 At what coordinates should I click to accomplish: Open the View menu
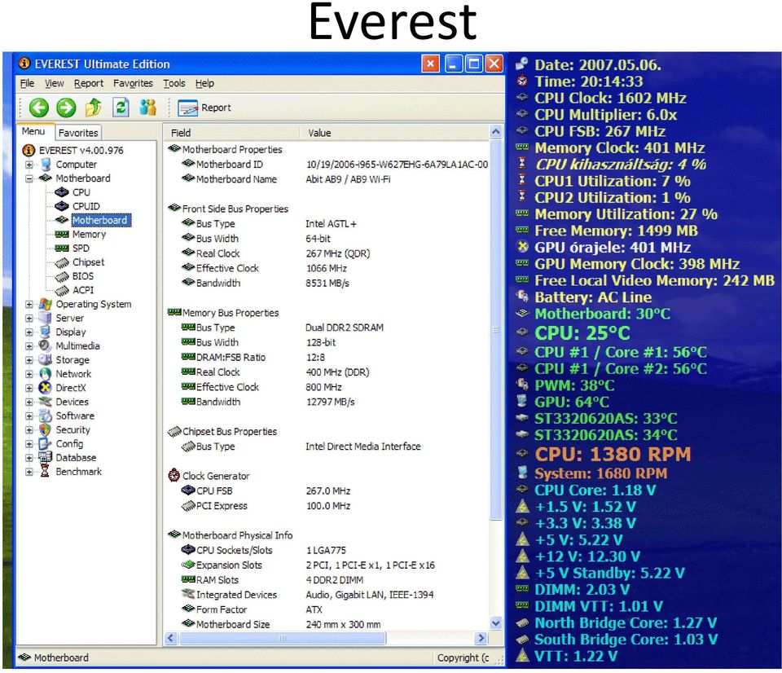tap(55, 83)
